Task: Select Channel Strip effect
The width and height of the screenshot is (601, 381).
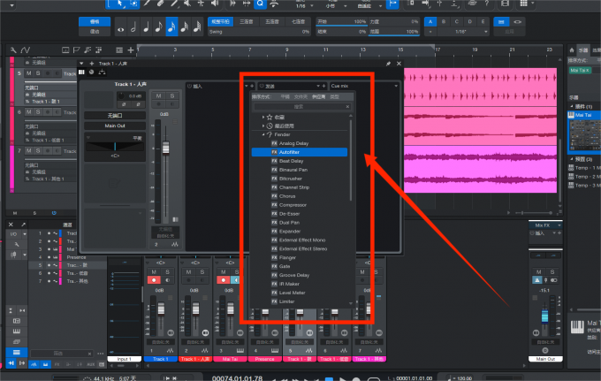Action: tap(294, 187)
